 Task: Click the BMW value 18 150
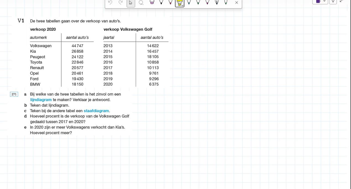tap(77, 84)
